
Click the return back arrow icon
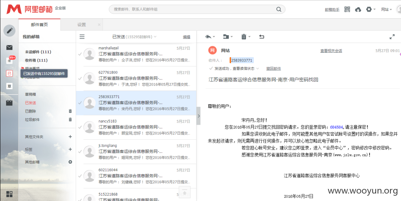[261, 37]
